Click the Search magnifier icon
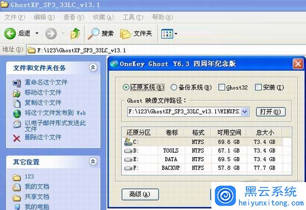306x210 pixels. click(x=93, y=33)
